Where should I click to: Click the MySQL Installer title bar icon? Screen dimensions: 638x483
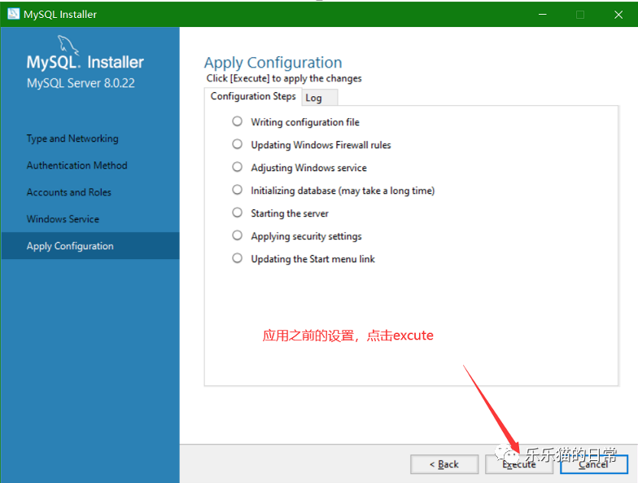(x=13, y=14)
